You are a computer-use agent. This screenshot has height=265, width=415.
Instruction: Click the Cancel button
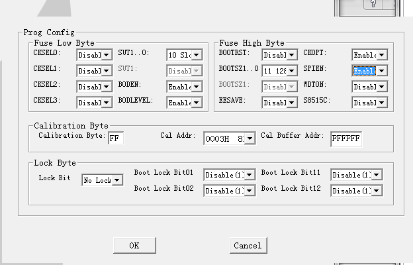pyautogui.click(x=248, y=245)
